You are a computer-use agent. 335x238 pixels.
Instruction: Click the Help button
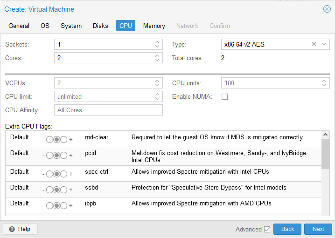point(21,229)
